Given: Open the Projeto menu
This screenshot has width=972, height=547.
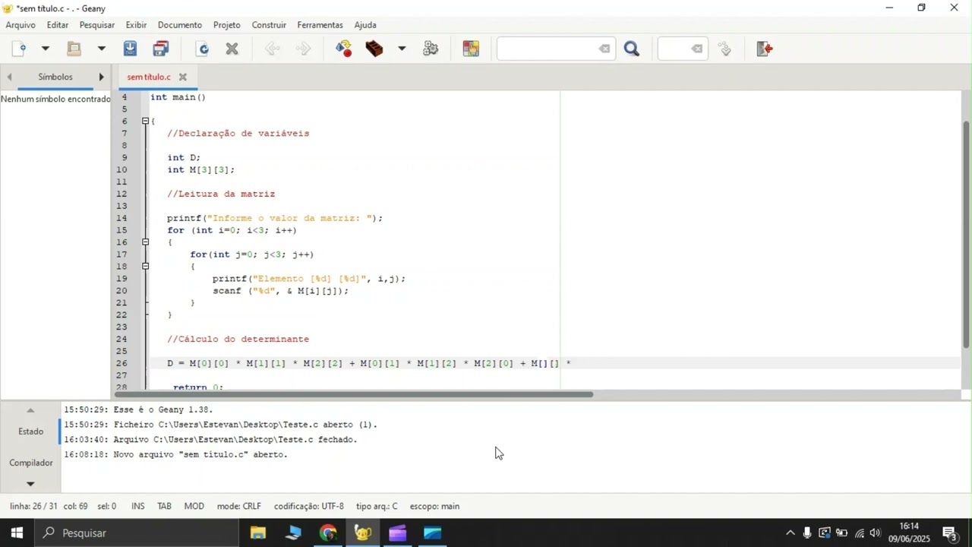Looking at the screenshot, I should pos(226,25).
